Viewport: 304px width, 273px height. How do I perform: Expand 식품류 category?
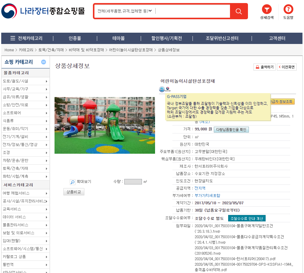(25, 121)
